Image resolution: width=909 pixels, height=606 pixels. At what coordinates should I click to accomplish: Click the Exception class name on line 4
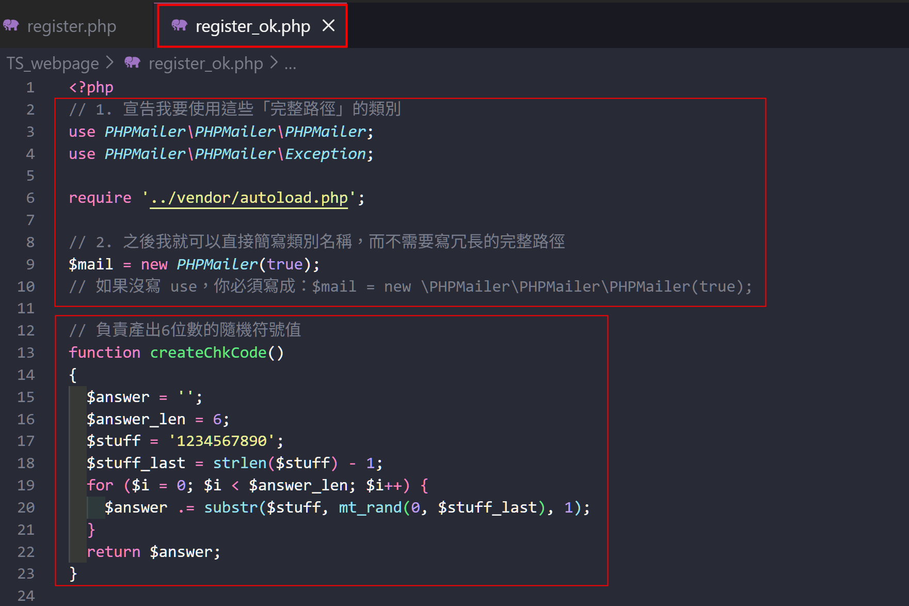325,154
